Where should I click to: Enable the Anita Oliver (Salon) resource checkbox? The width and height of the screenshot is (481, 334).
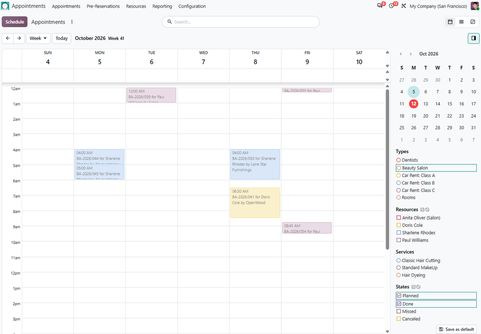(399, 218)
